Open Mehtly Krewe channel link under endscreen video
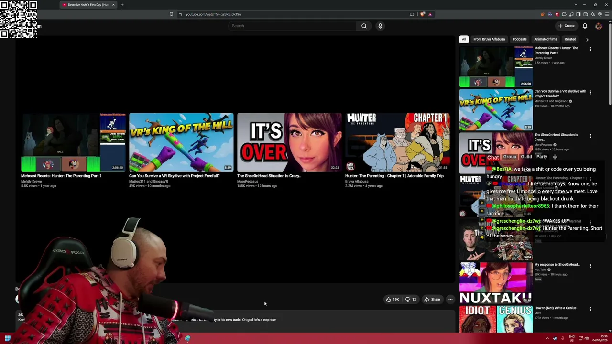 click(32, 182)
